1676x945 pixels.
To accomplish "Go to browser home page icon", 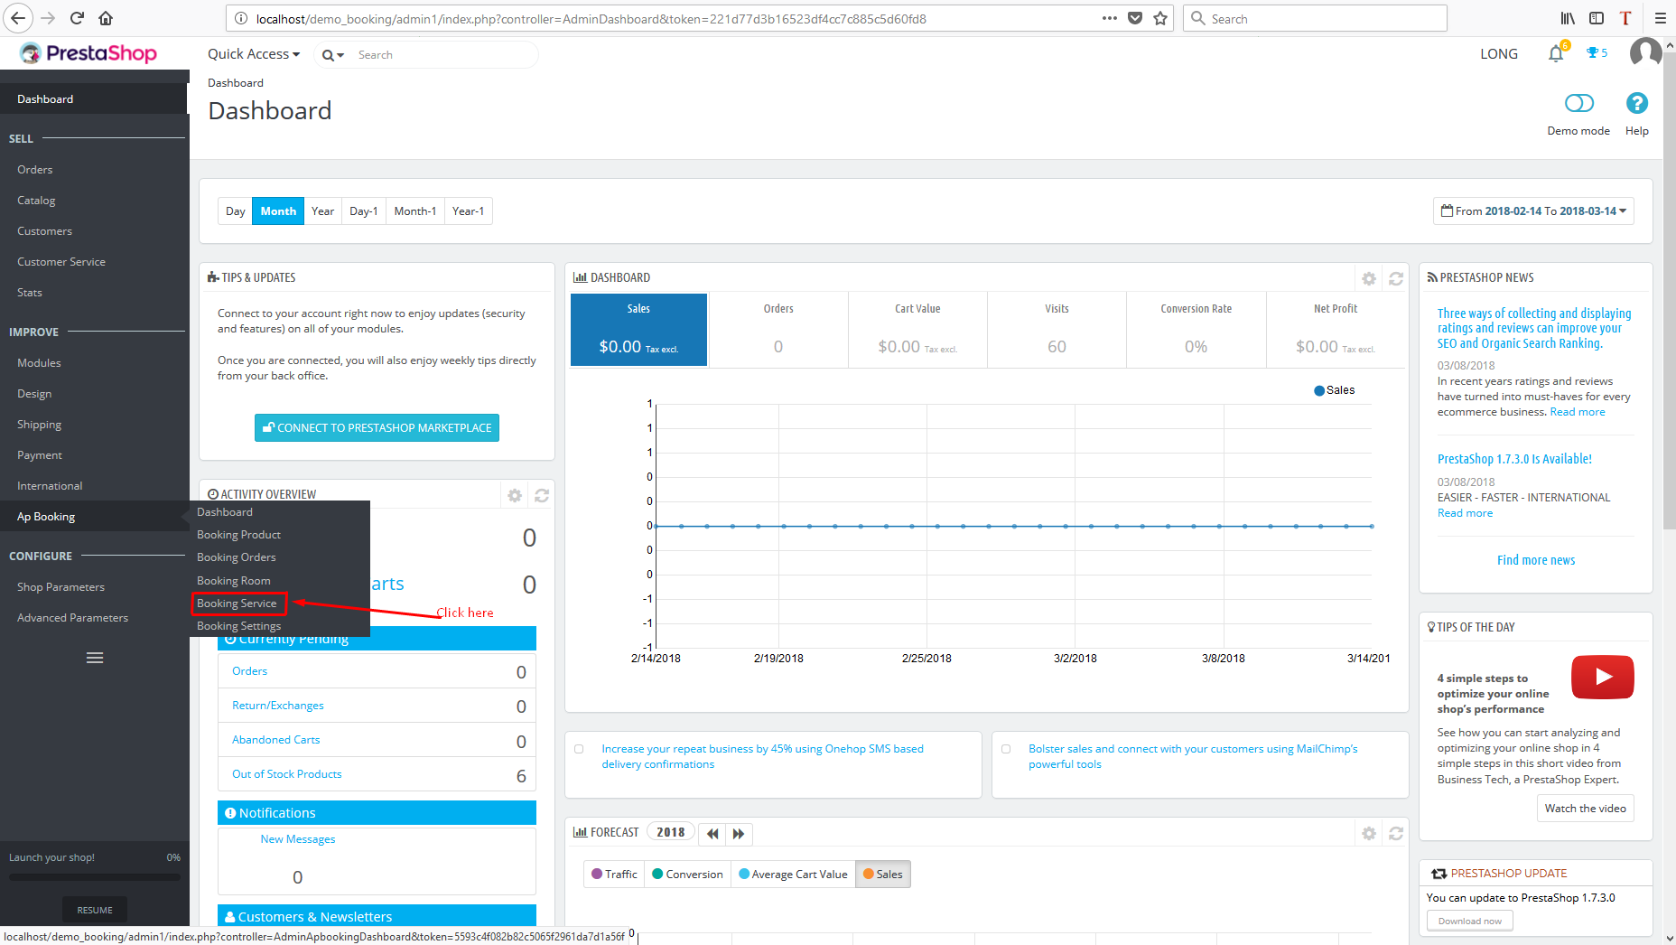I will pos(106,18).
